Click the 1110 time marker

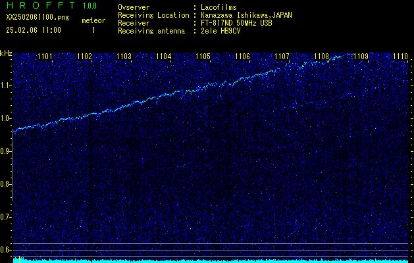401,56
